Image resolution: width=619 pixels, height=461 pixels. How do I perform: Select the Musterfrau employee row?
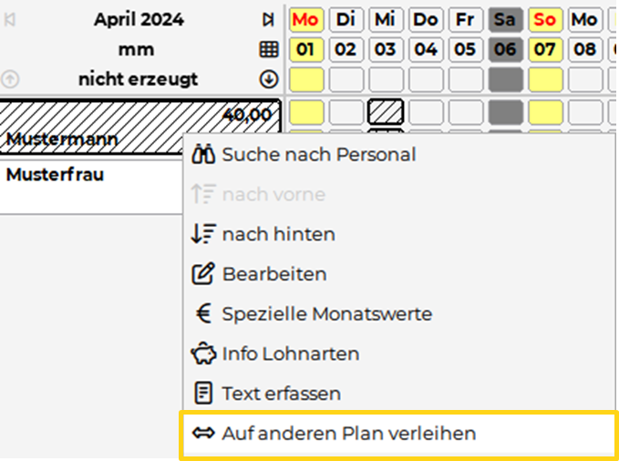(x=55, y=175)
